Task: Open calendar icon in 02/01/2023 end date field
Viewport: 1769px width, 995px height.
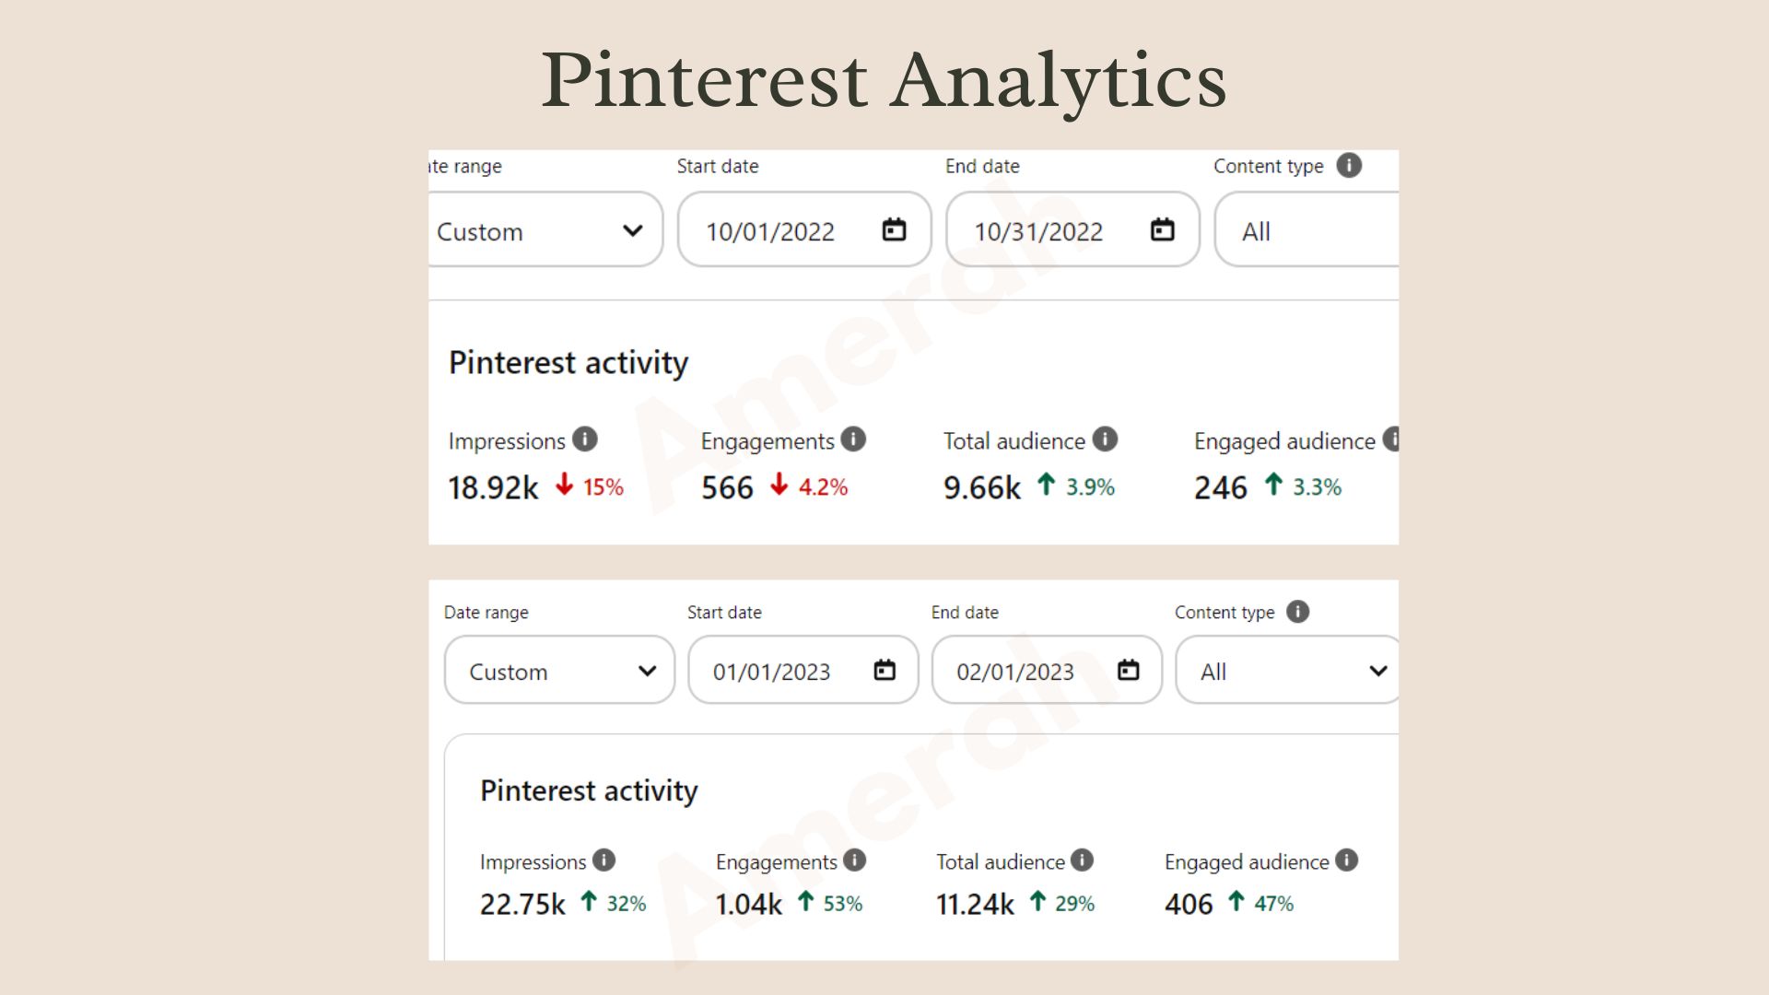Action: 1128,670
